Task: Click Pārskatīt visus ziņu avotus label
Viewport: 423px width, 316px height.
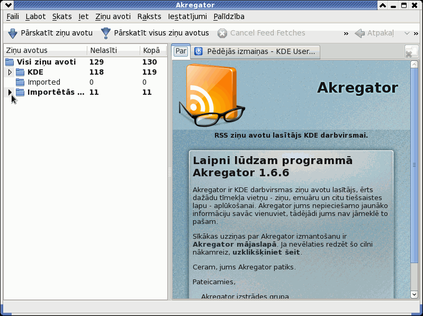Action: point(161,33)
